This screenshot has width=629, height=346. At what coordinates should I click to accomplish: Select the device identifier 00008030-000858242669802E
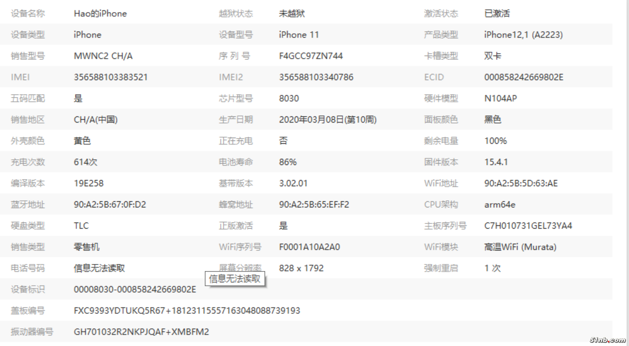click(x=134, y=289)
